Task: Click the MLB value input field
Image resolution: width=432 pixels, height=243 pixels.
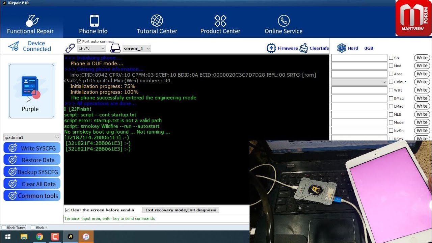Action: click(359, 114)
